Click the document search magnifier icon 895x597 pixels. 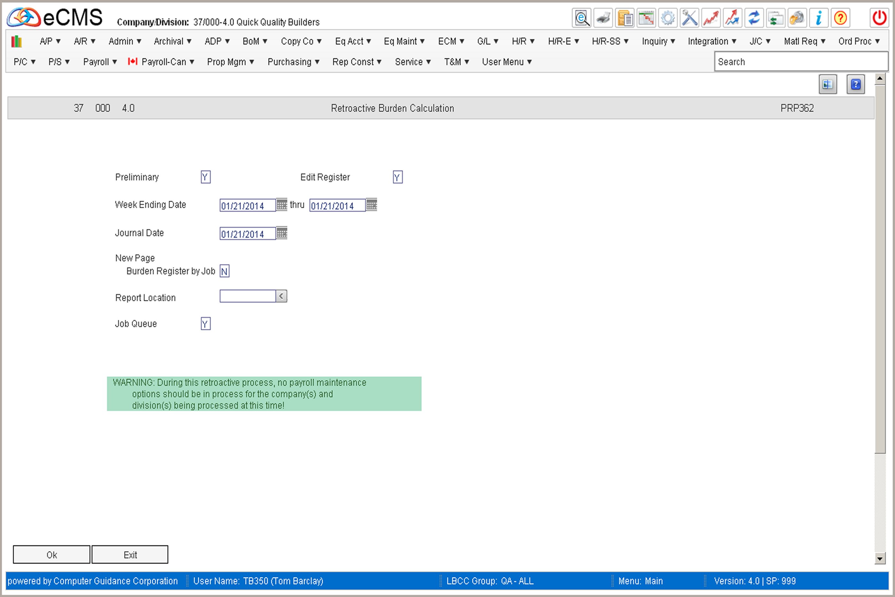(581, 18)
